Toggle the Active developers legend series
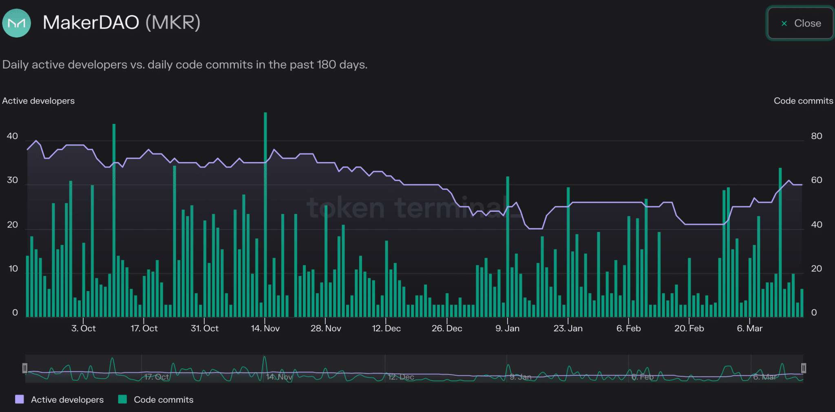The image size is (835, 412). [60, 399]
